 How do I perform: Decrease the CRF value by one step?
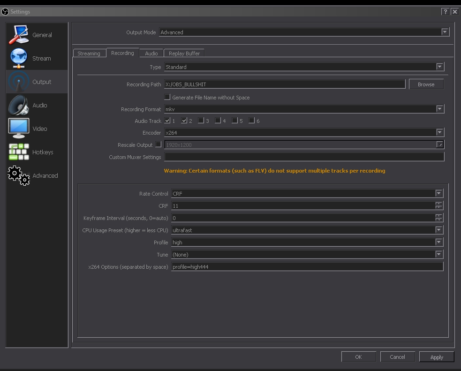(x=438, y=208)
